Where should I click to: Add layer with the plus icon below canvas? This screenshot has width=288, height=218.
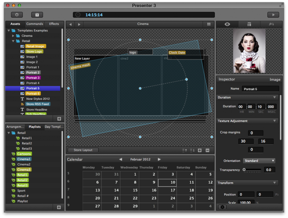pyautogui.click(x=200, y=151)
